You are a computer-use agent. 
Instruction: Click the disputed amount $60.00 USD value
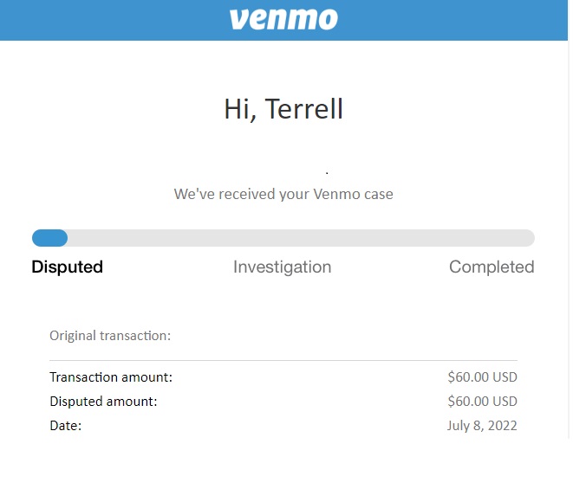click(x=482, y=402)
